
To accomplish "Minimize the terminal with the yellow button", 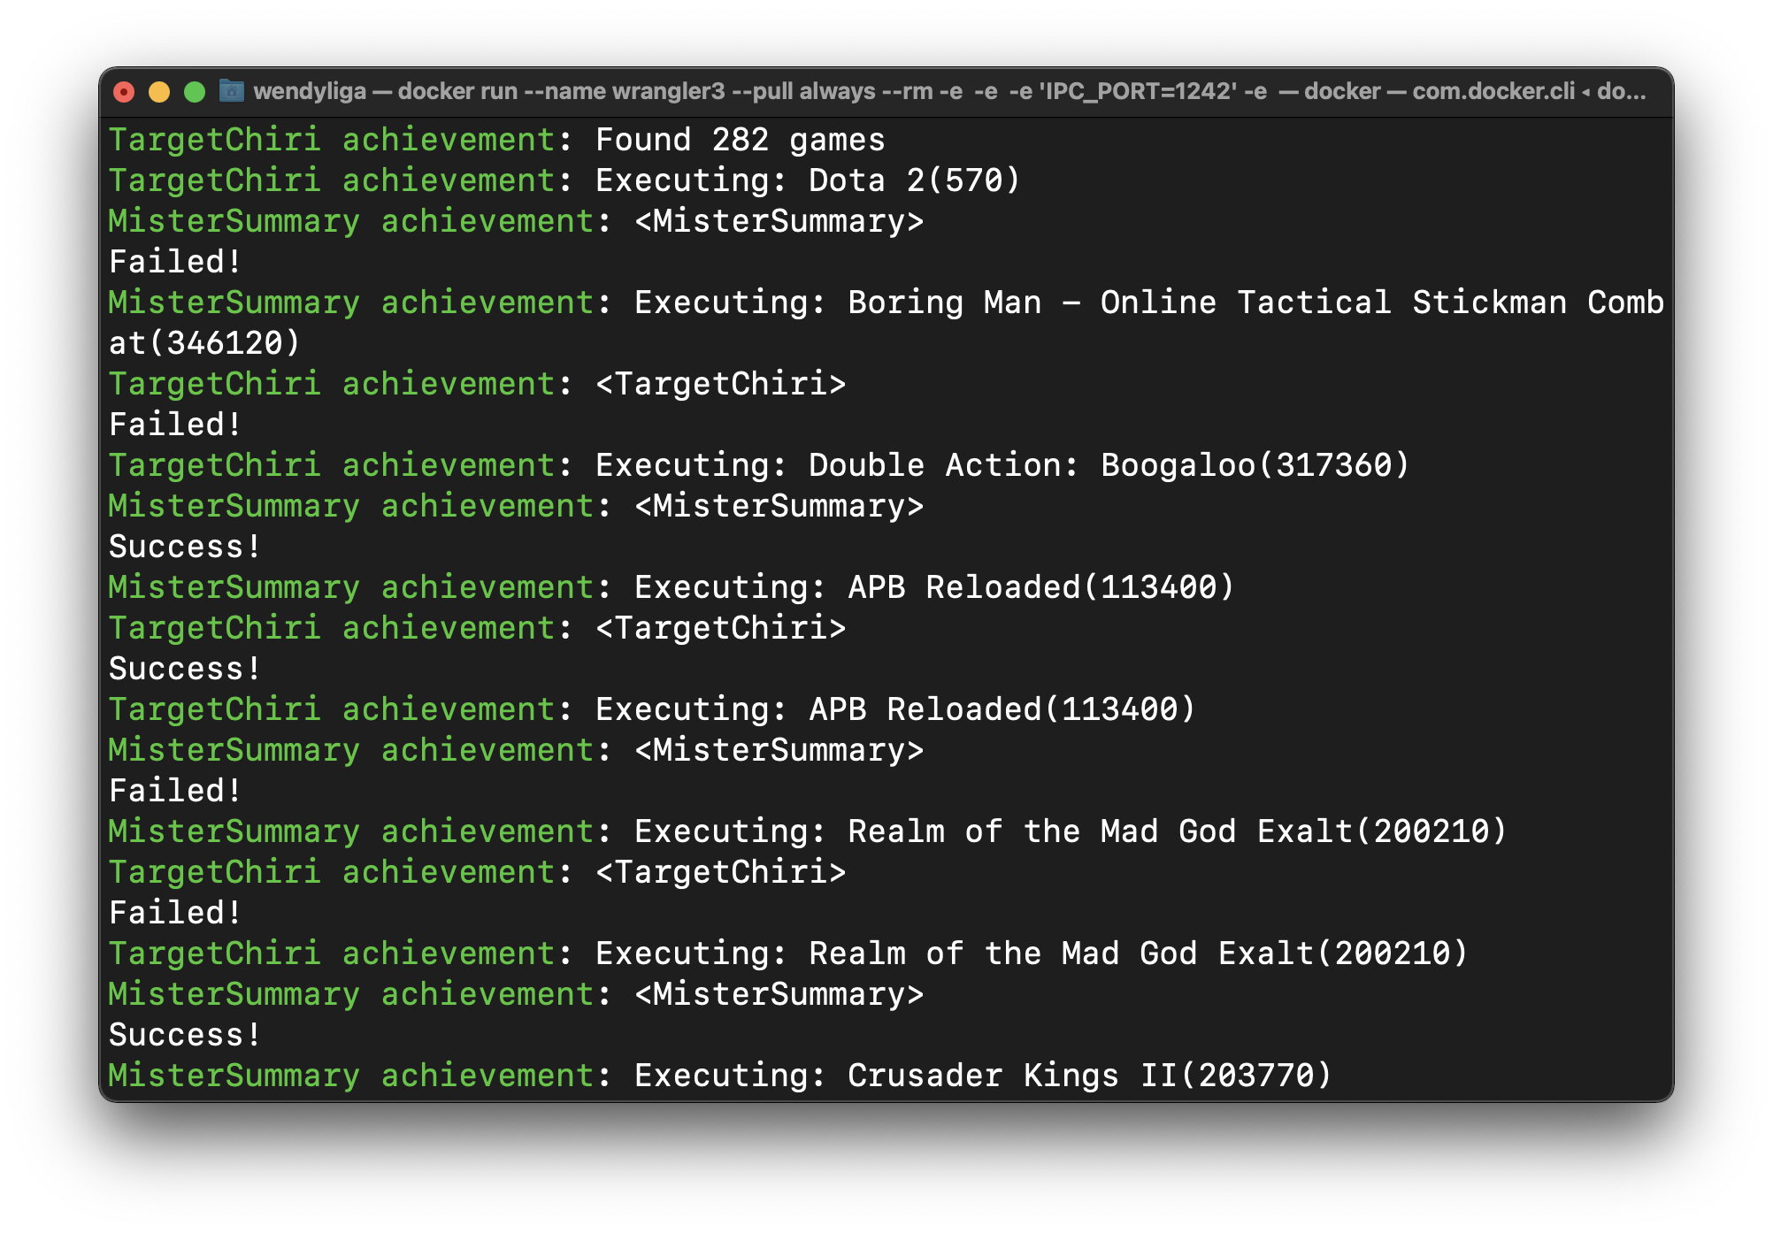I will click(159, 92).
